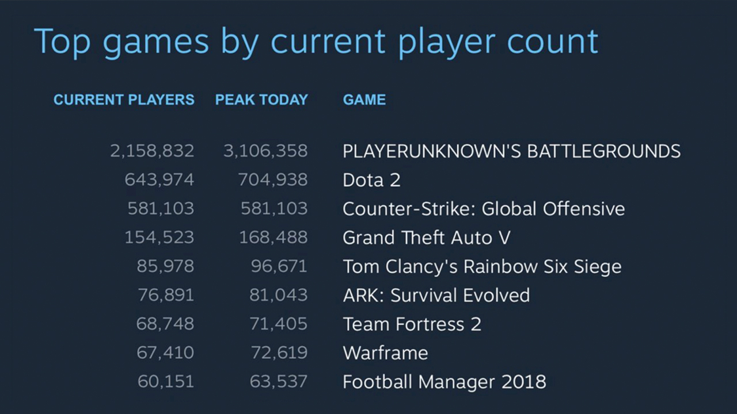Click Football Manager 2018 link

444,381
